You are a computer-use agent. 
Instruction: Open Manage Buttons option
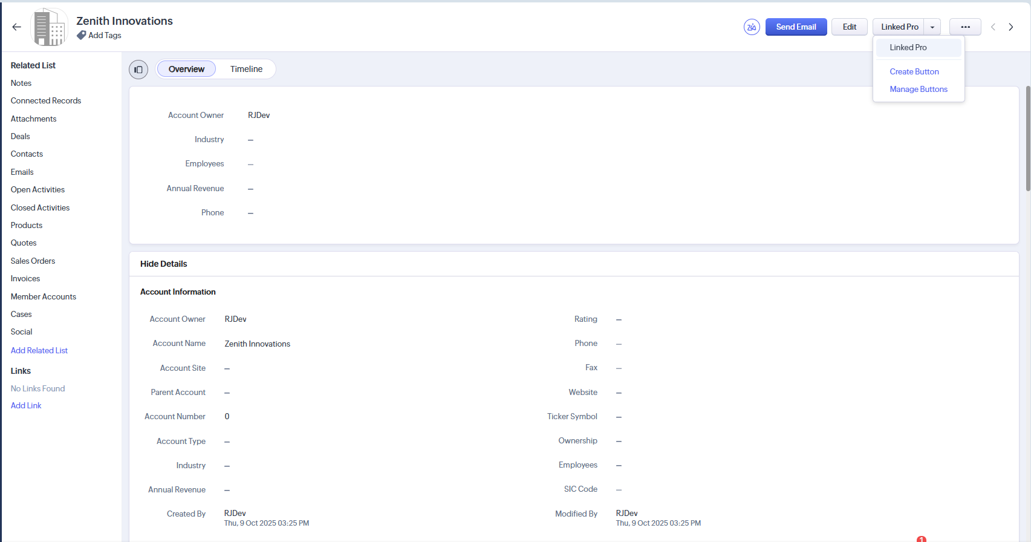point(919,89)
